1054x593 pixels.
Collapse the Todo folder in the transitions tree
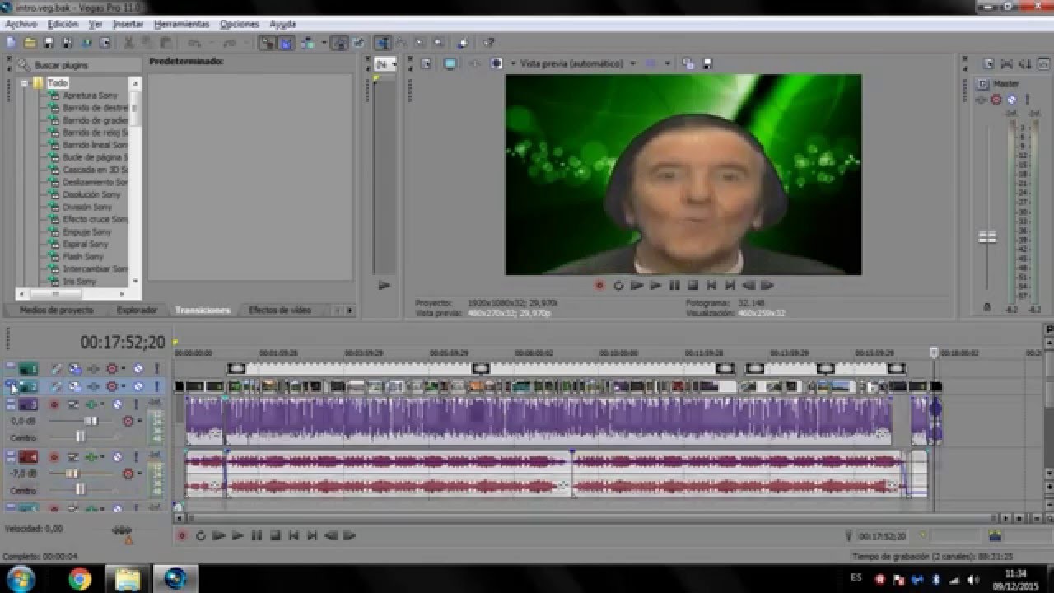pos(25,83)
